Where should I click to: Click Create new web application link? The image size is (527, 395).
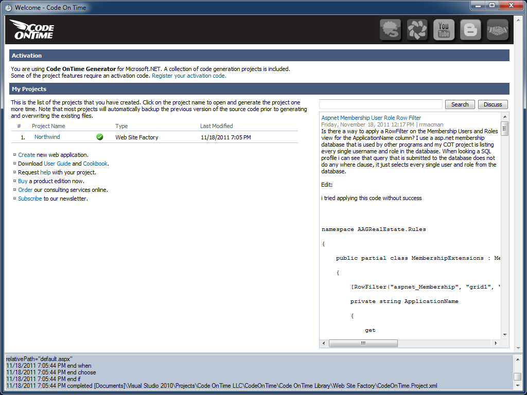tap(27, 155)
